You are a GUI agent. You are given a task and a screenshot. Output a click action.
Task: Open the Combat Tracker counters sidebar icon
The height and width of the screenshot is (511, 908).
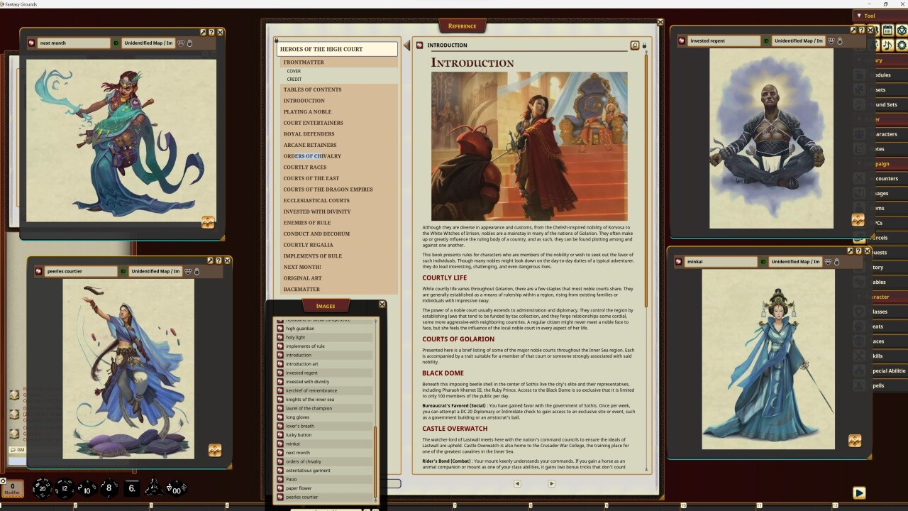tap(887, 178)
